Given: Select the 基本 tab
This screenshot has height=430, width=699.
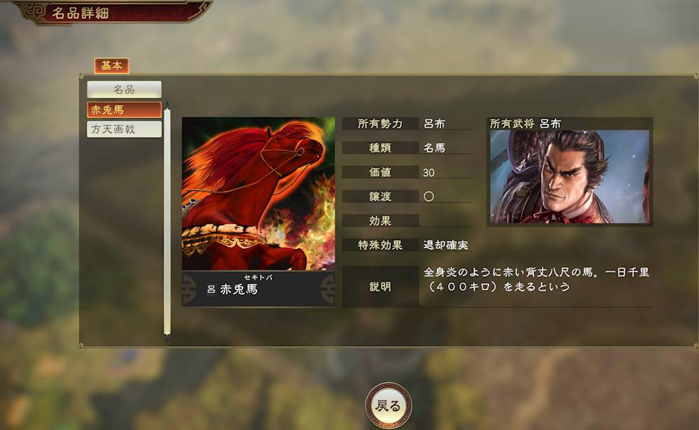Looking at the screenshot, I should pyautogui.click(x=111, y=66).
